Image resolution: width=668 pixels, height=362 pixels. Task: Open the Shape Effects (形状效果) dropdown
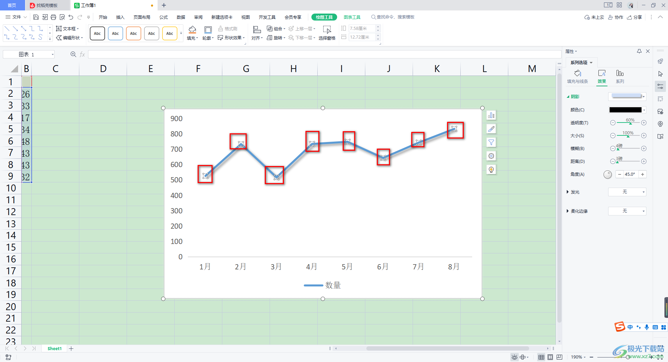point(231,38)
